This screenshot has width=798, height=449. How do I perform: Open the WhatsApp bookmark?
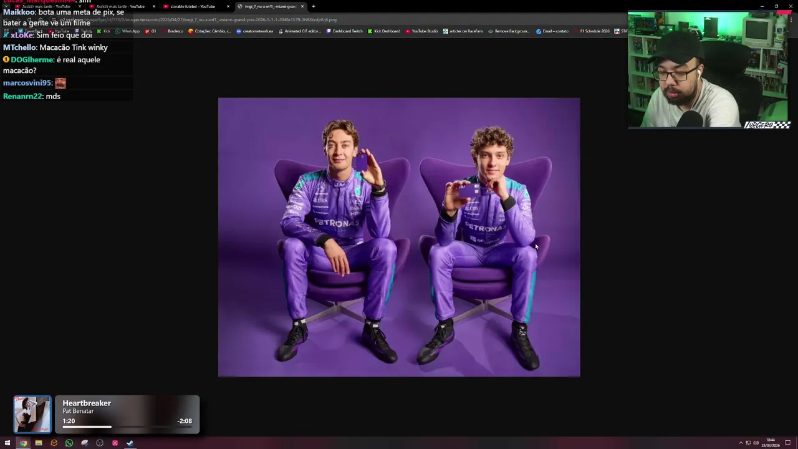coord(128,31)
